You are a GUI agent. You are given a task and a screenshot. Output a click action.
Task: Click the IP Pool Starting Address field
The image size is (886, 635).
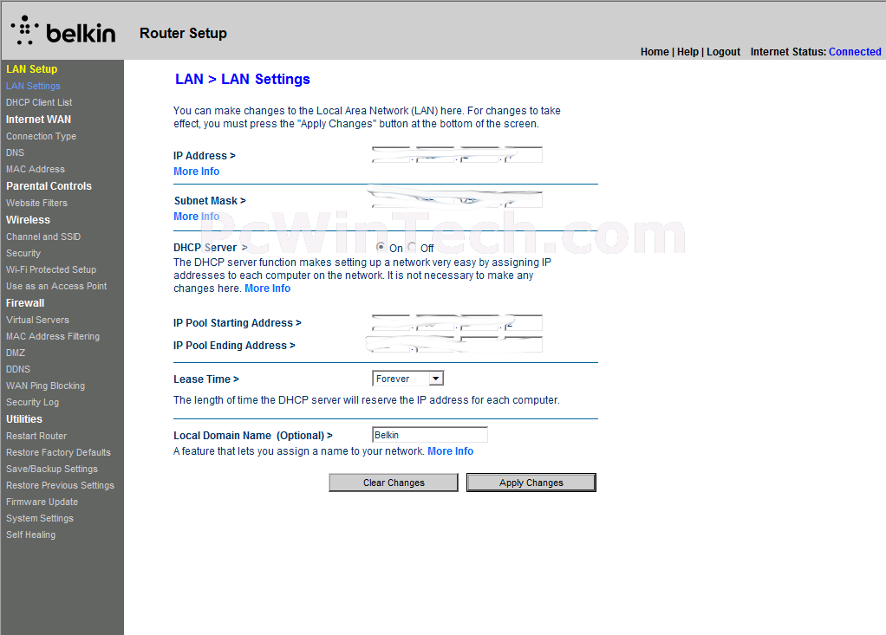click(457, 323)
